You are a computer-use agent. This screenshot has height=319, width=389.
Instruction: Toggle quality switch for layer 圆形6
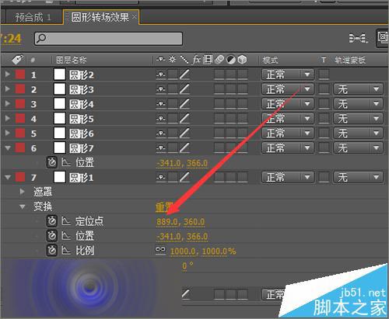(184, 133)
